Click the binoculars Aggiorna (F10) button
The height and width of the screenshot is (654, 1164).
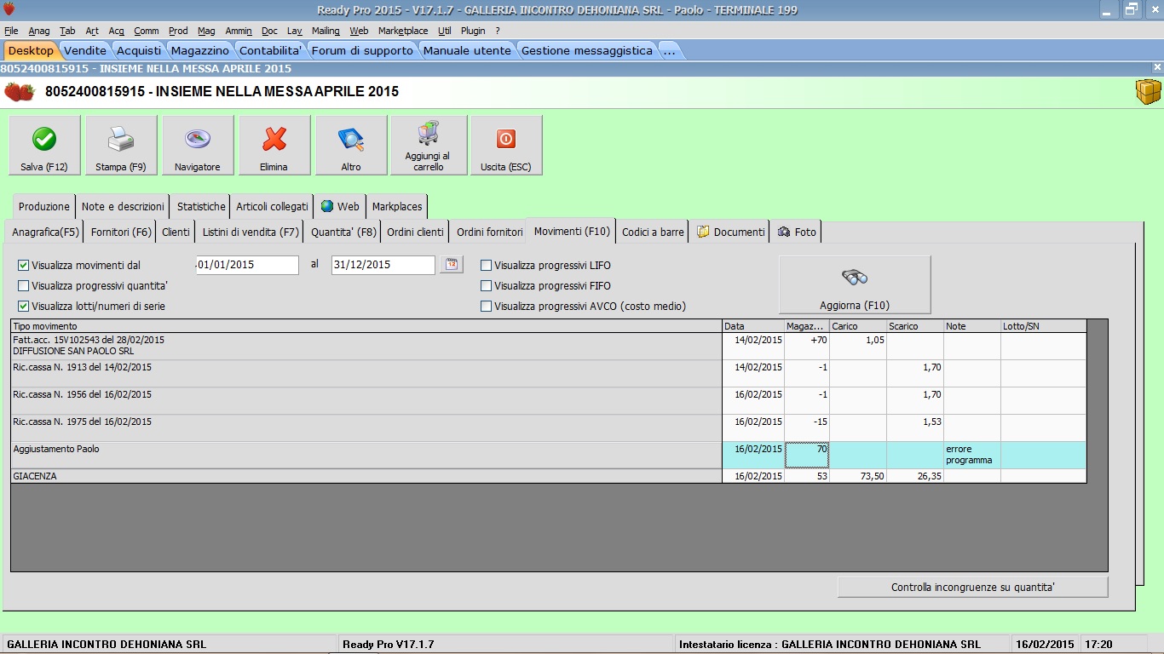pos(855,284)
